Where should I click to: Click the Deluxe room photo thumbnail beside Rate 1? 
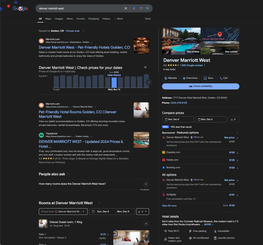[x=131, y=238]
